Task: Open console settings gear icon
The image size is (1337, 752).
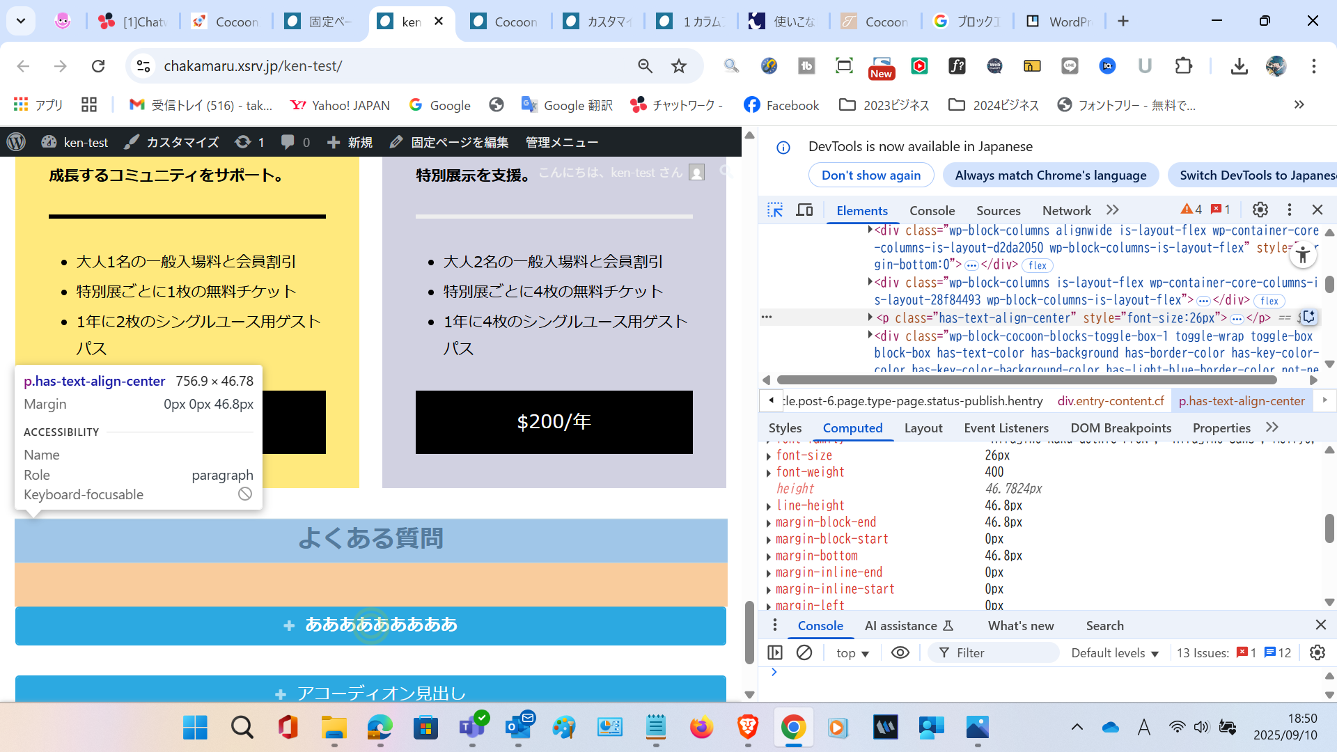Action: (1317, 652)
